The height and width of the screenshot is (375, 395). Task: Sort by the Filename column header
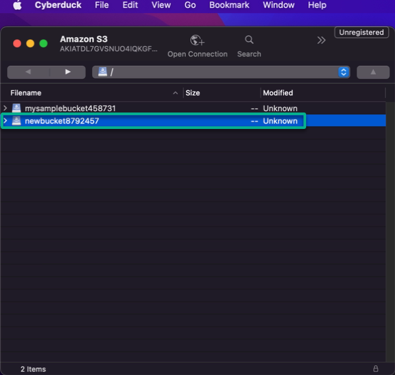click(26, 93)
